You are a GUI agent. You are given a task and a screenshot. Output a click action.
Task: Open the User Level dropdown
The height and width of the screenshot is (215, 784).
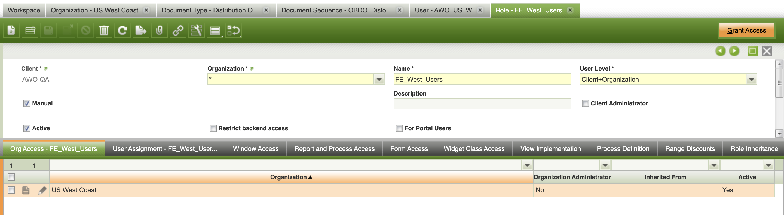tap(751, 80)
